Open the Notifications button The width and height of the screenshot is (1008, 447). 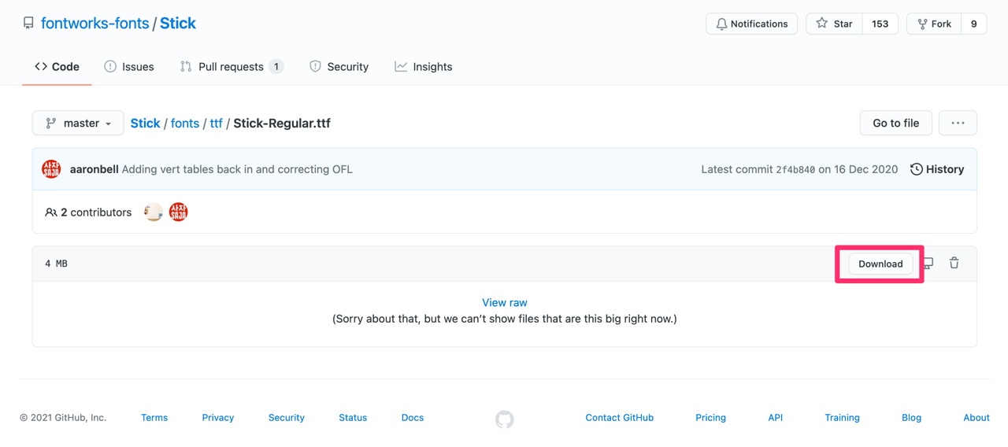[x=751, y=24]
